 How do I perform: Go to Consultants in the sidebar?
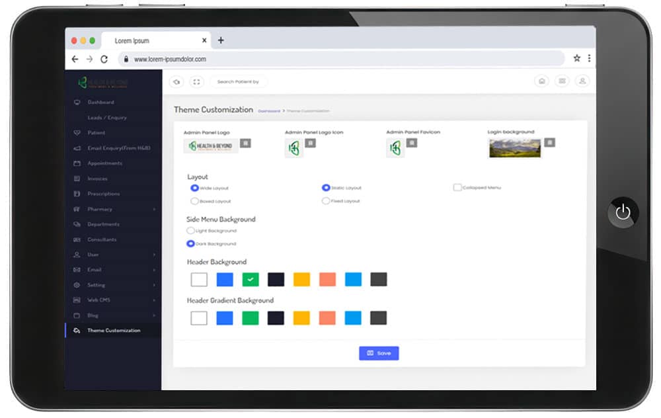[x=102, y=239]
